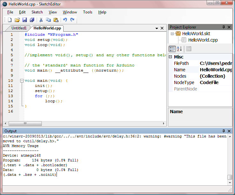
Task: Collapse the HelloWorld.skt tree node
Action: 172,34
